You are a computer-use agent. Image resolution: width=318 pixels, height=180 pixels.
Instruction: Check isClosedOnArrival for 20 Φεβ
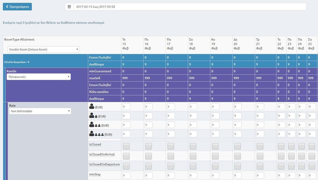[x=238, y=156]
